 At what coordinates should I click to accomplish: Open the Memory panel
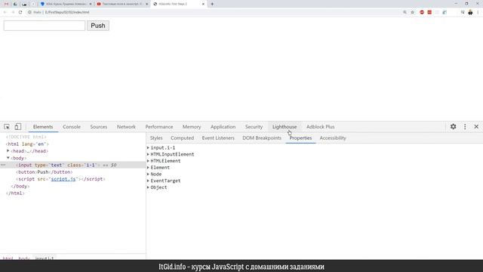[192, 127]
